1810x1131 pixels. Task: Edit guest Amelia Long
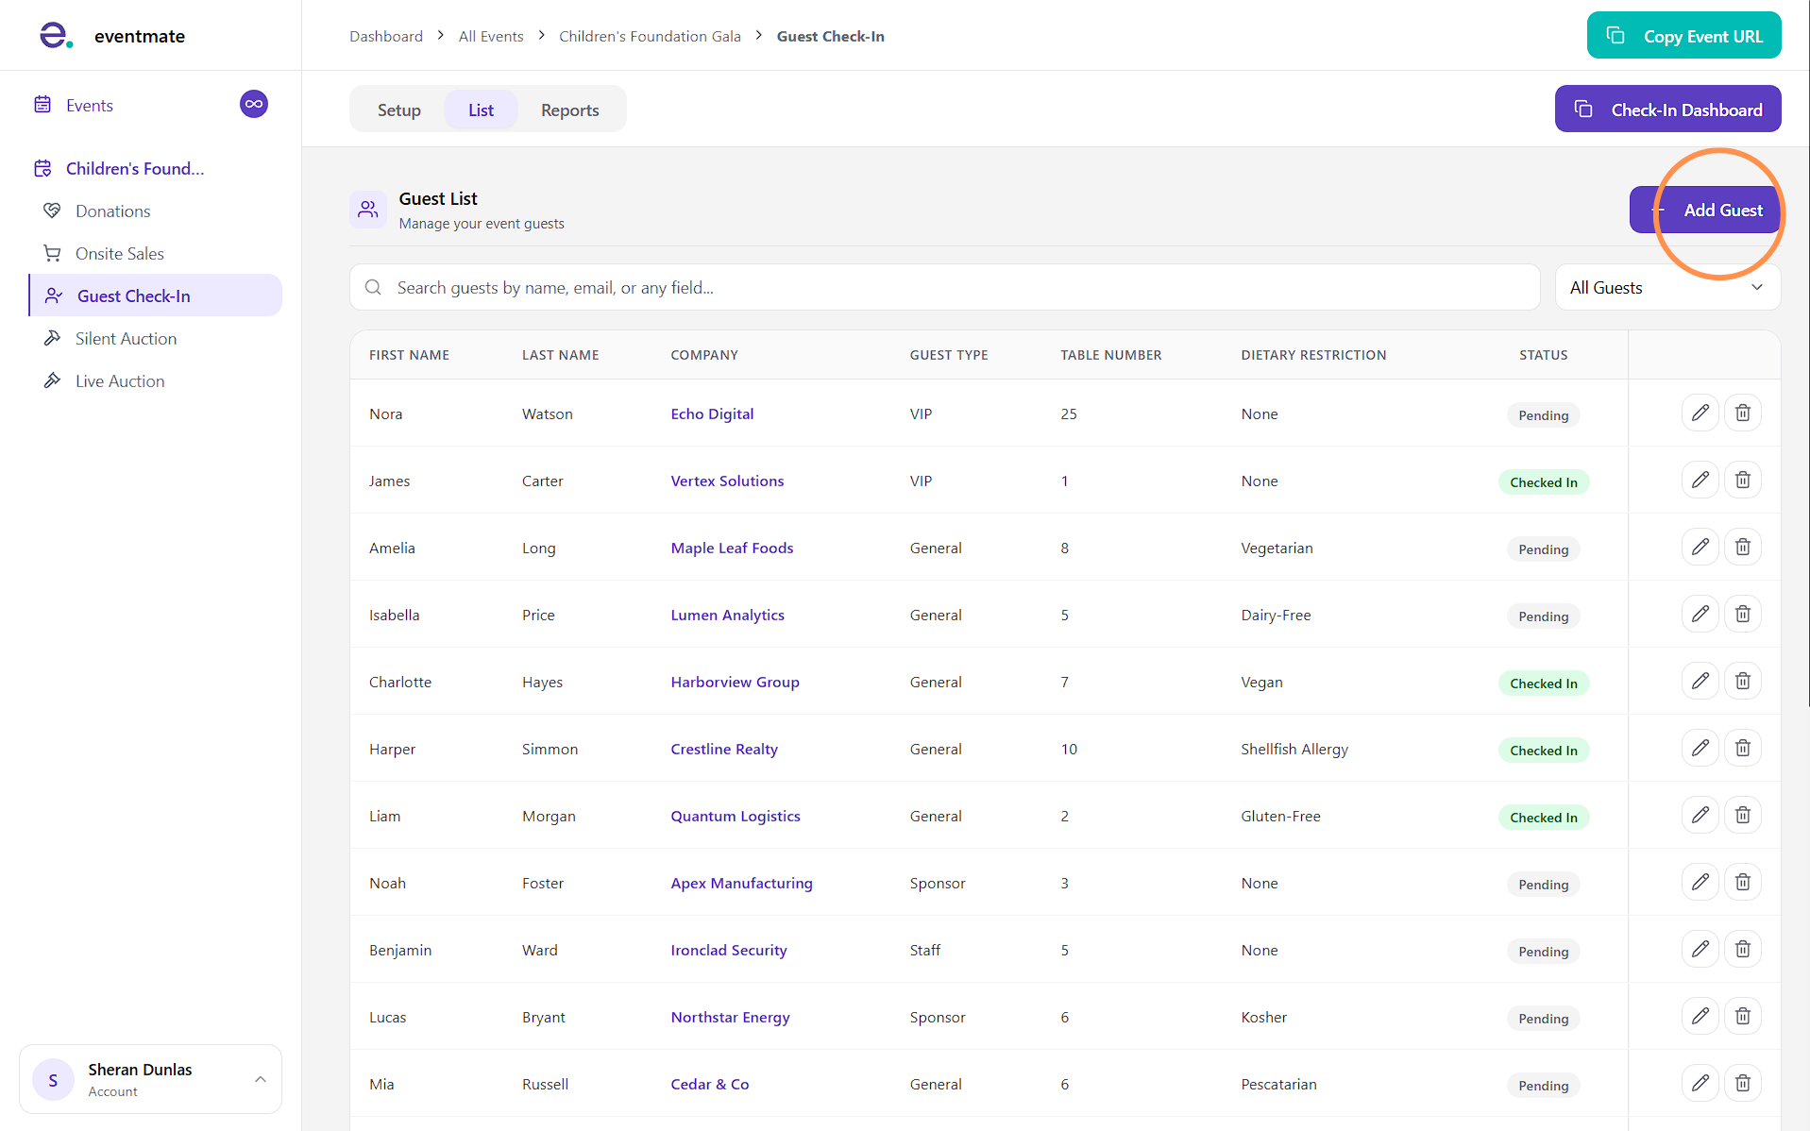1700,547
